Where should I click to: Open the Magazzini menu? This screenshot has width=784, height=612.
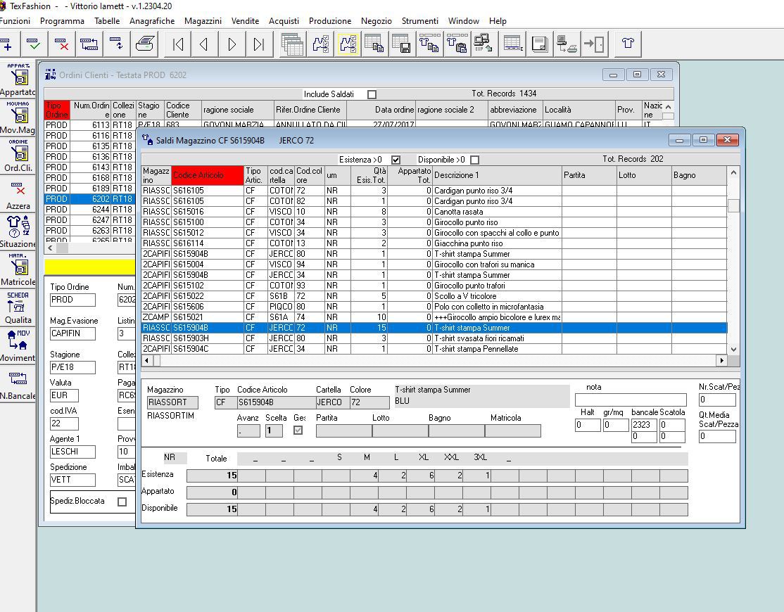pyautogui.click(x=203, y=21)
